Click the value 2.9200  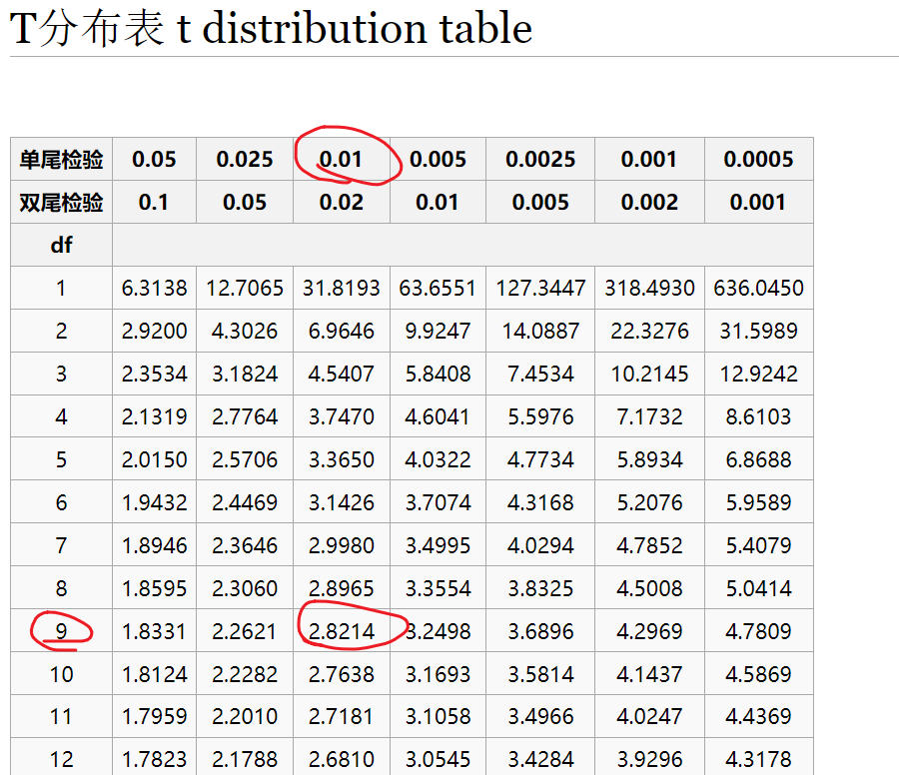pyautogui.click(x=154, y=331)
